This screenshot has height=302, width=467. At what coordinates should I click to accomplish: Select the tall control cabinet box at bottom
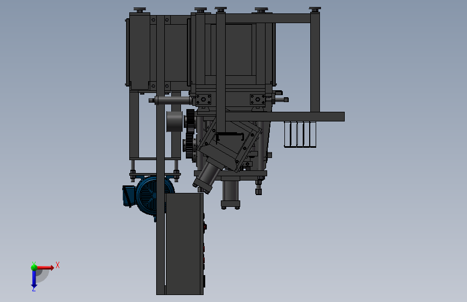point(184,244)
